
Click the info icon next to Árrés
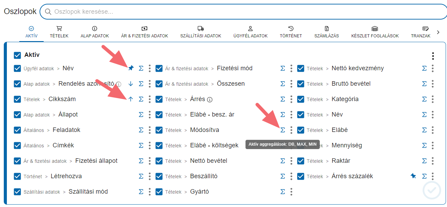point(210,99)
